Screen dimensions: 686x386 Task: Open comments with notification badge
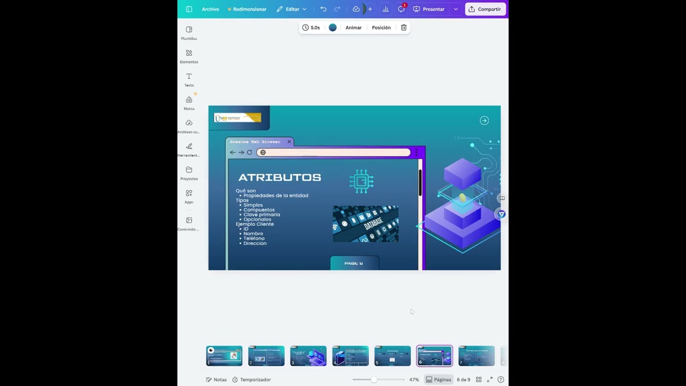pos(401,9)
